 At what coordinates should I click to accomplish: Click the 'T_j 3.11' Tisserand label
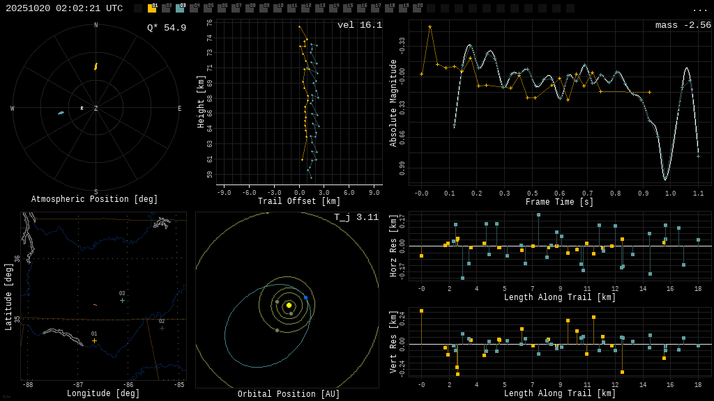[356, 218]
